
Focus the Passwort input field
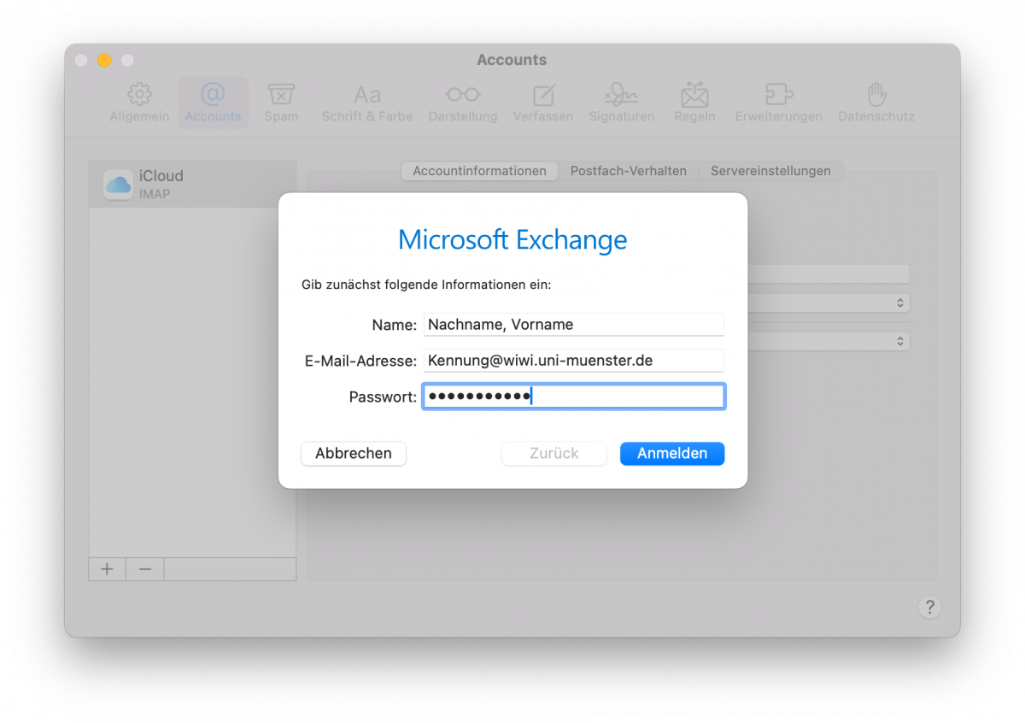[x=574, y=397]
